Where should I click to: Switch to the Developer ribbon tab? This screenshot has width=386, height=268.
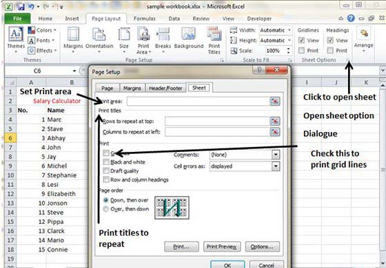(x=259, y=19)
